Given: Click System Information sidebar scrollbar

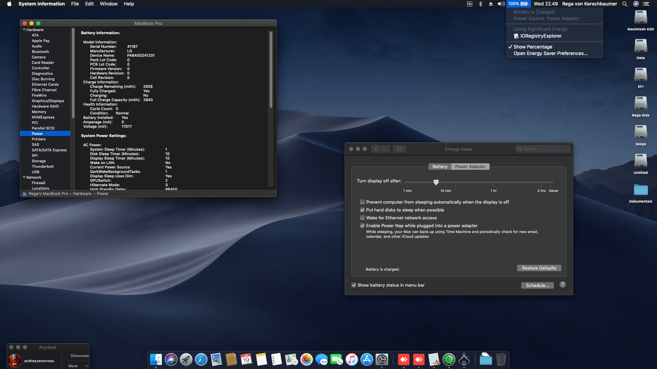Looking at the screenshot, I should (73, 73).
